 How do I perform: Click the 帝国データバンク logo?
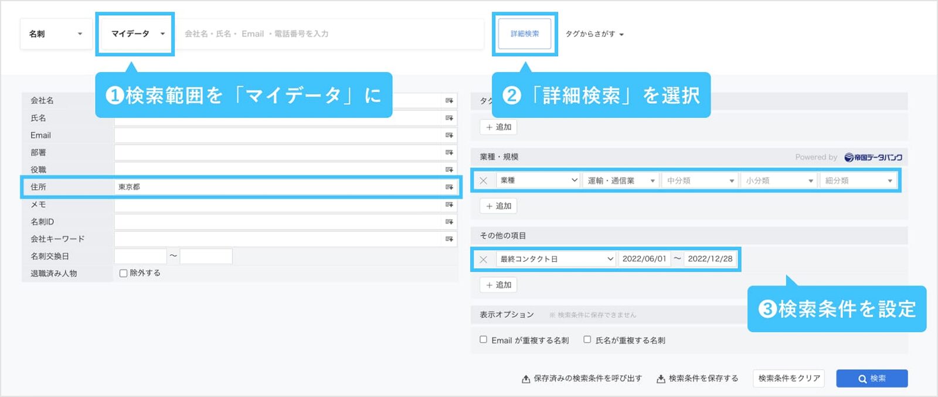874,157
